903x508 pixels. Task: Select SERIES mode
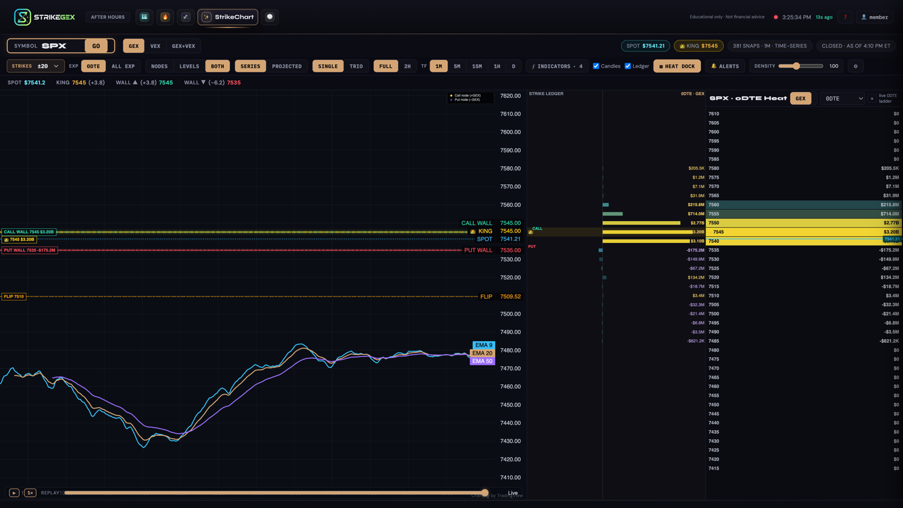(250, 66)
